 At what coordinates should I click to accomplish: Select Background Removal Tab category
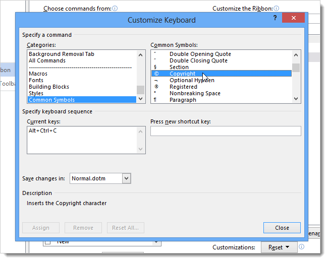pos(82,54)
